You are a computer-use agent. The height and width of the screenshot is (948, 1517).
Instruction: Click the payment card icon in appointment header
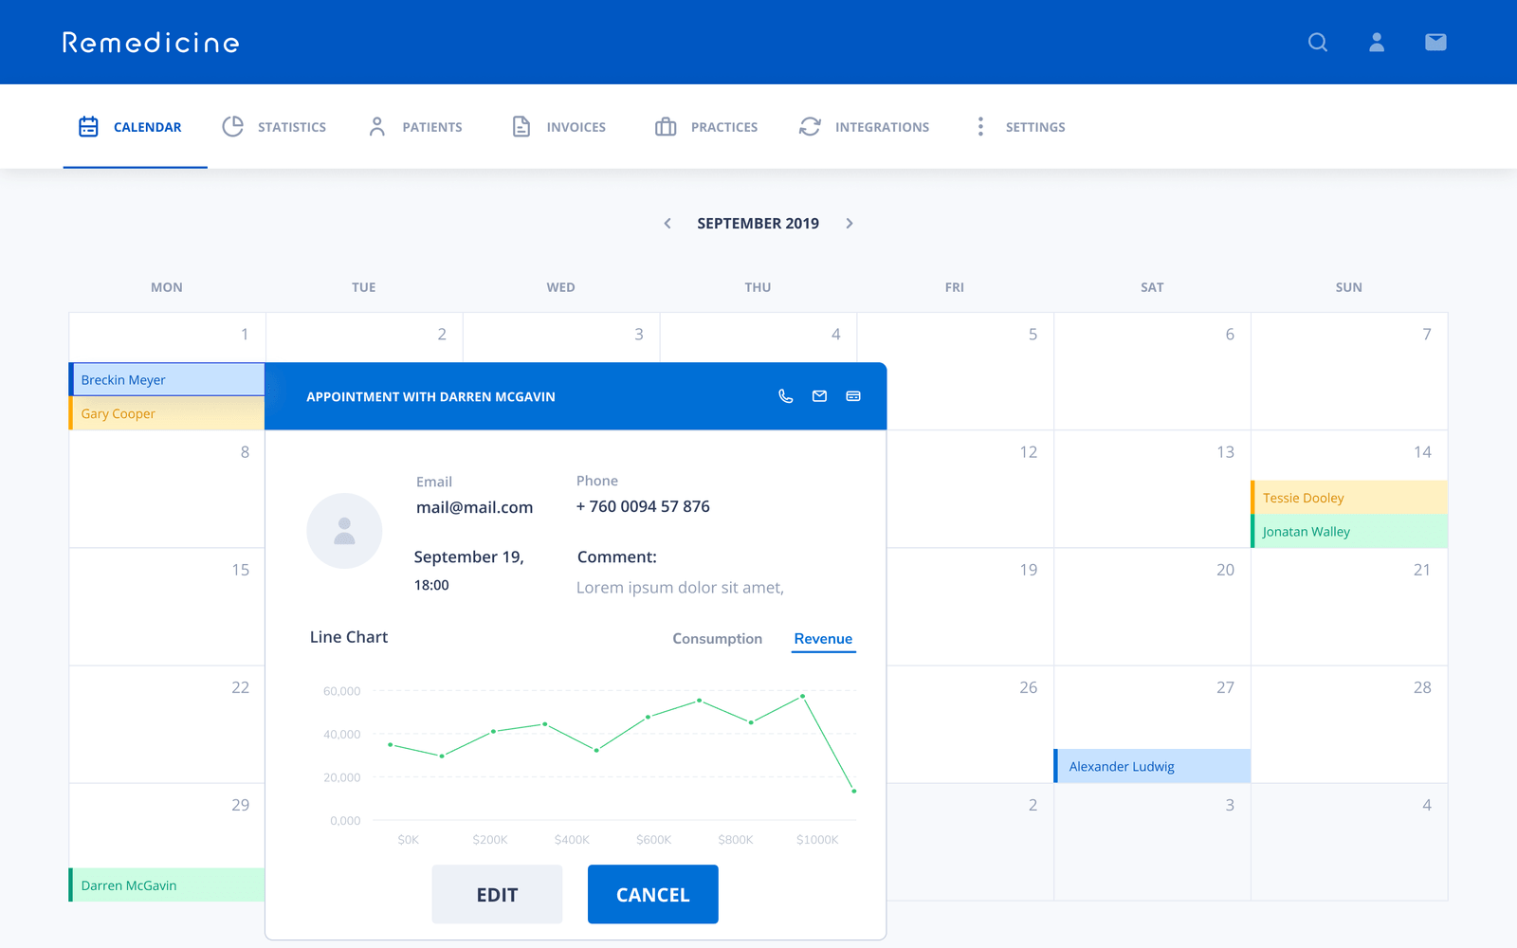pyautogui.click(x=853, y=396)
